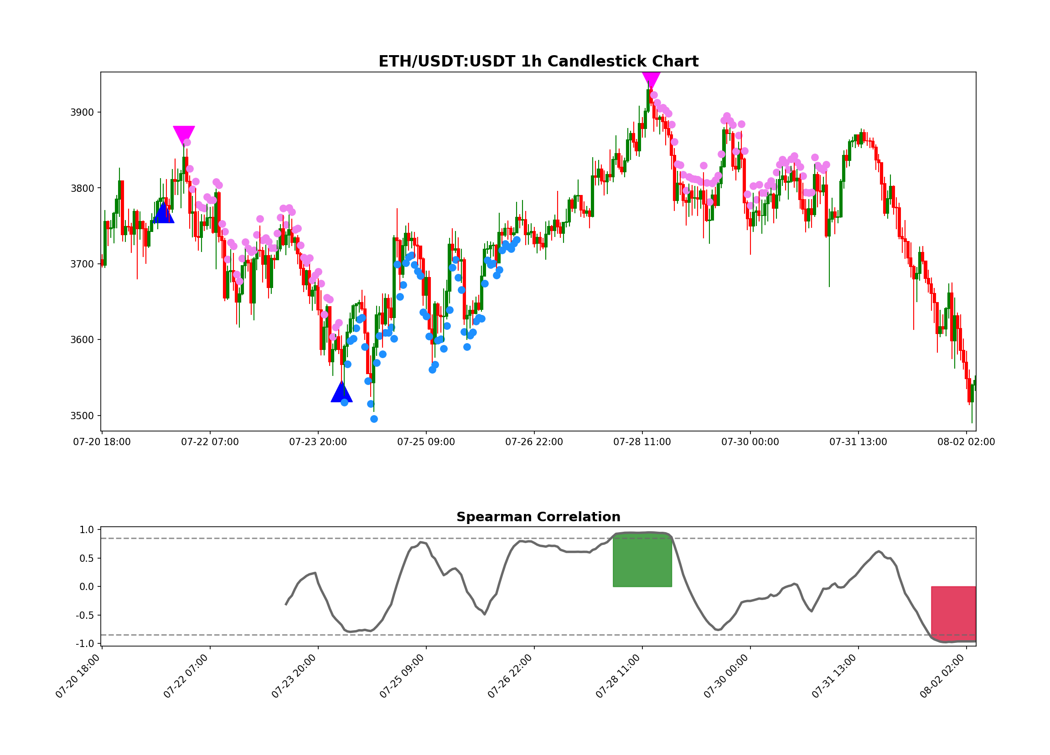Select the 3900 price axis label
Screen dimensions: 1050x755
pyautogui.click(x=82, y=113)
